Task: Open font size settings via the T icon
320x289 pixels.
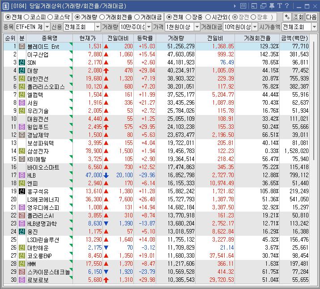Action: click(x=279, y=6)
